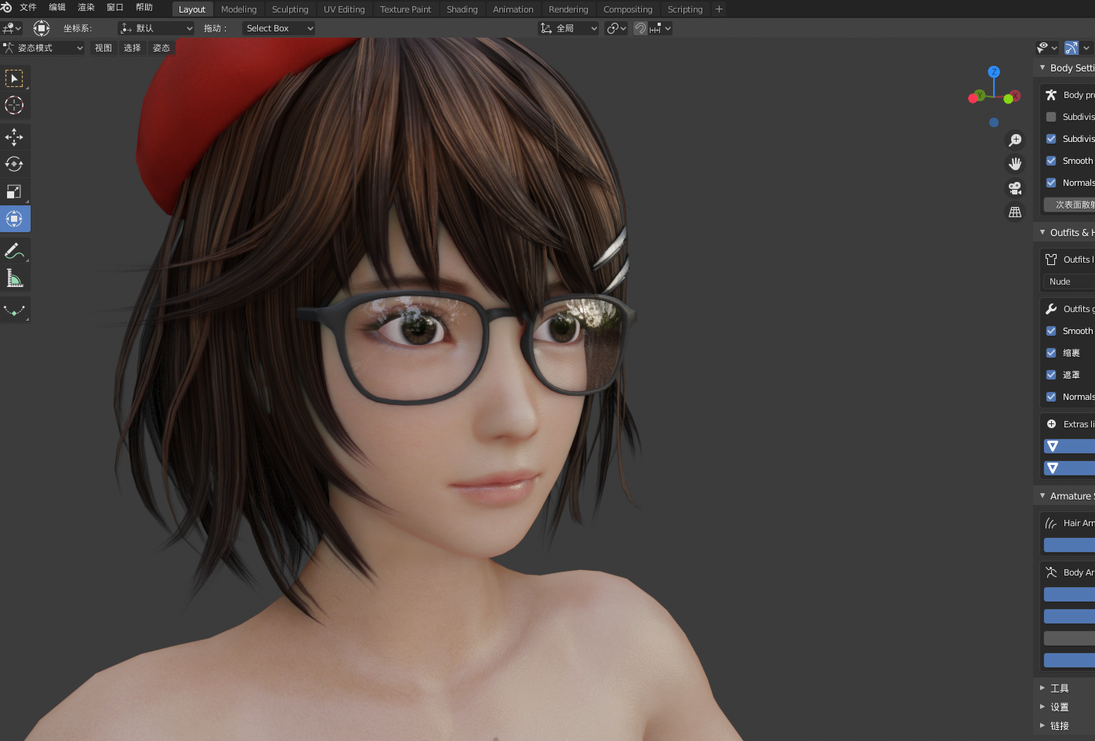Open the 编辑 menu
Viewport: 1095px width, 741px height.
(x=57, y=7)
